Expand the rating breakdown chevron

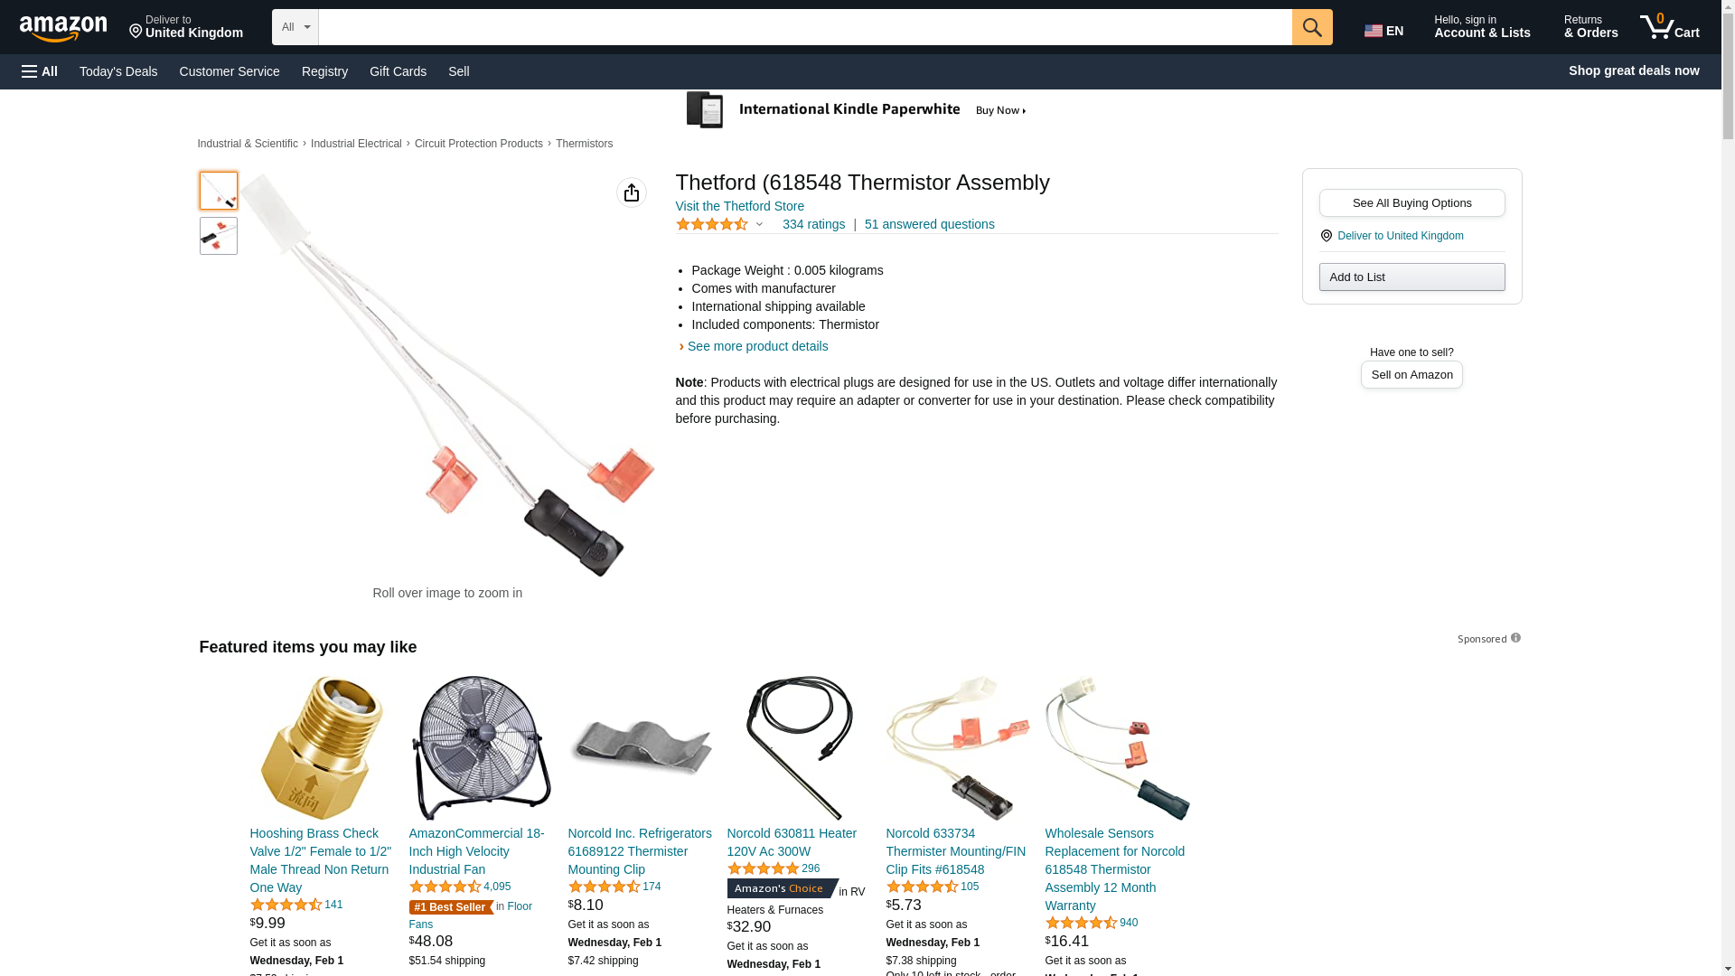click(x=759, y=224)
